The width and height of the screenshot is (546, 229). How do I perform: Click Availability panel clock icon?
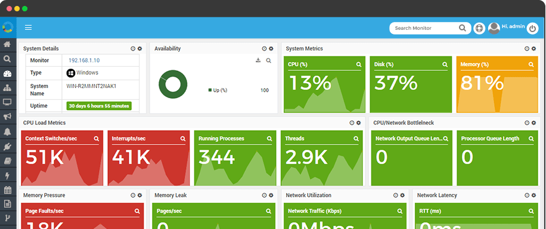(x=264, y=49)
